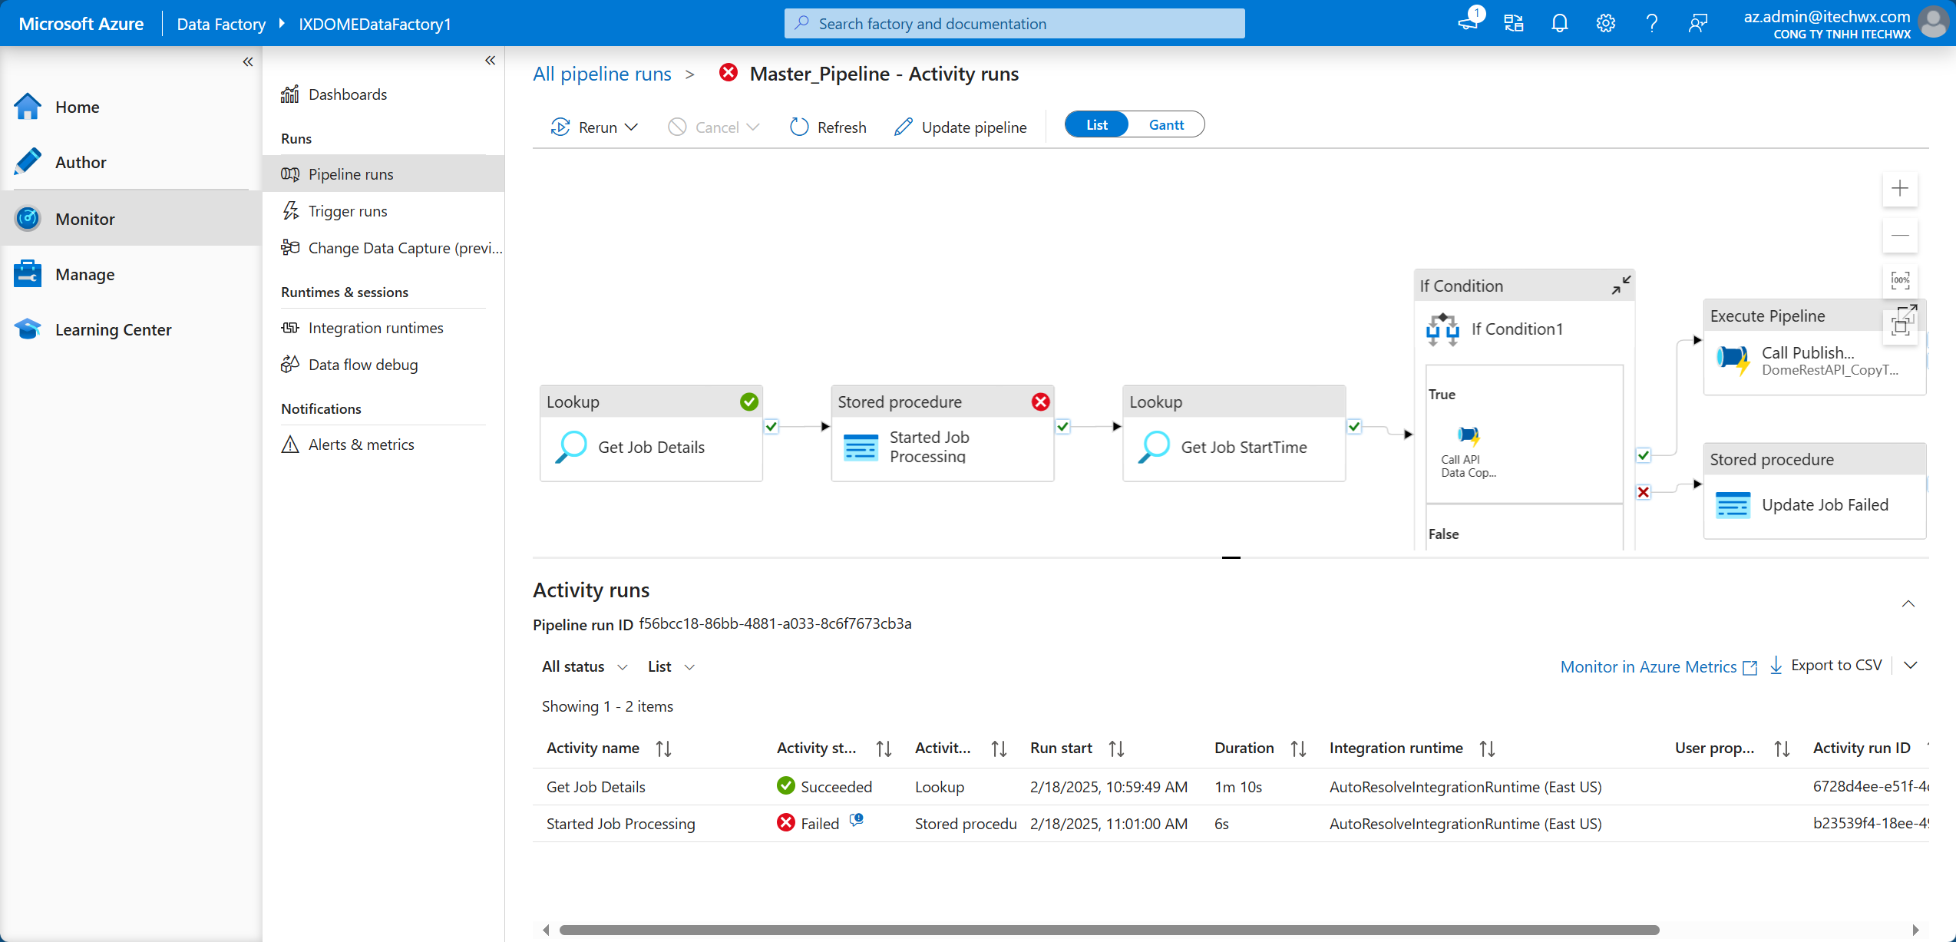Open the List view type dropdown
The width and height of the screenshot is (1956, 942).
(x=672, y=666)
